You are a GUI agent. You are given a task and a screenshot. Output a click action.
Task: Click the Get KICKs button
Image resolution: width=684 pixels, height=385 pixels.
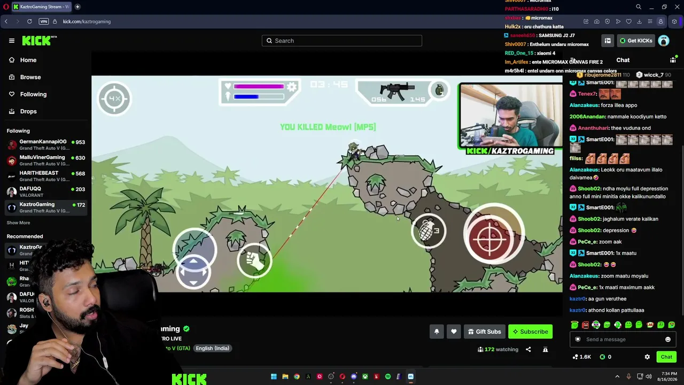point(635,41)
